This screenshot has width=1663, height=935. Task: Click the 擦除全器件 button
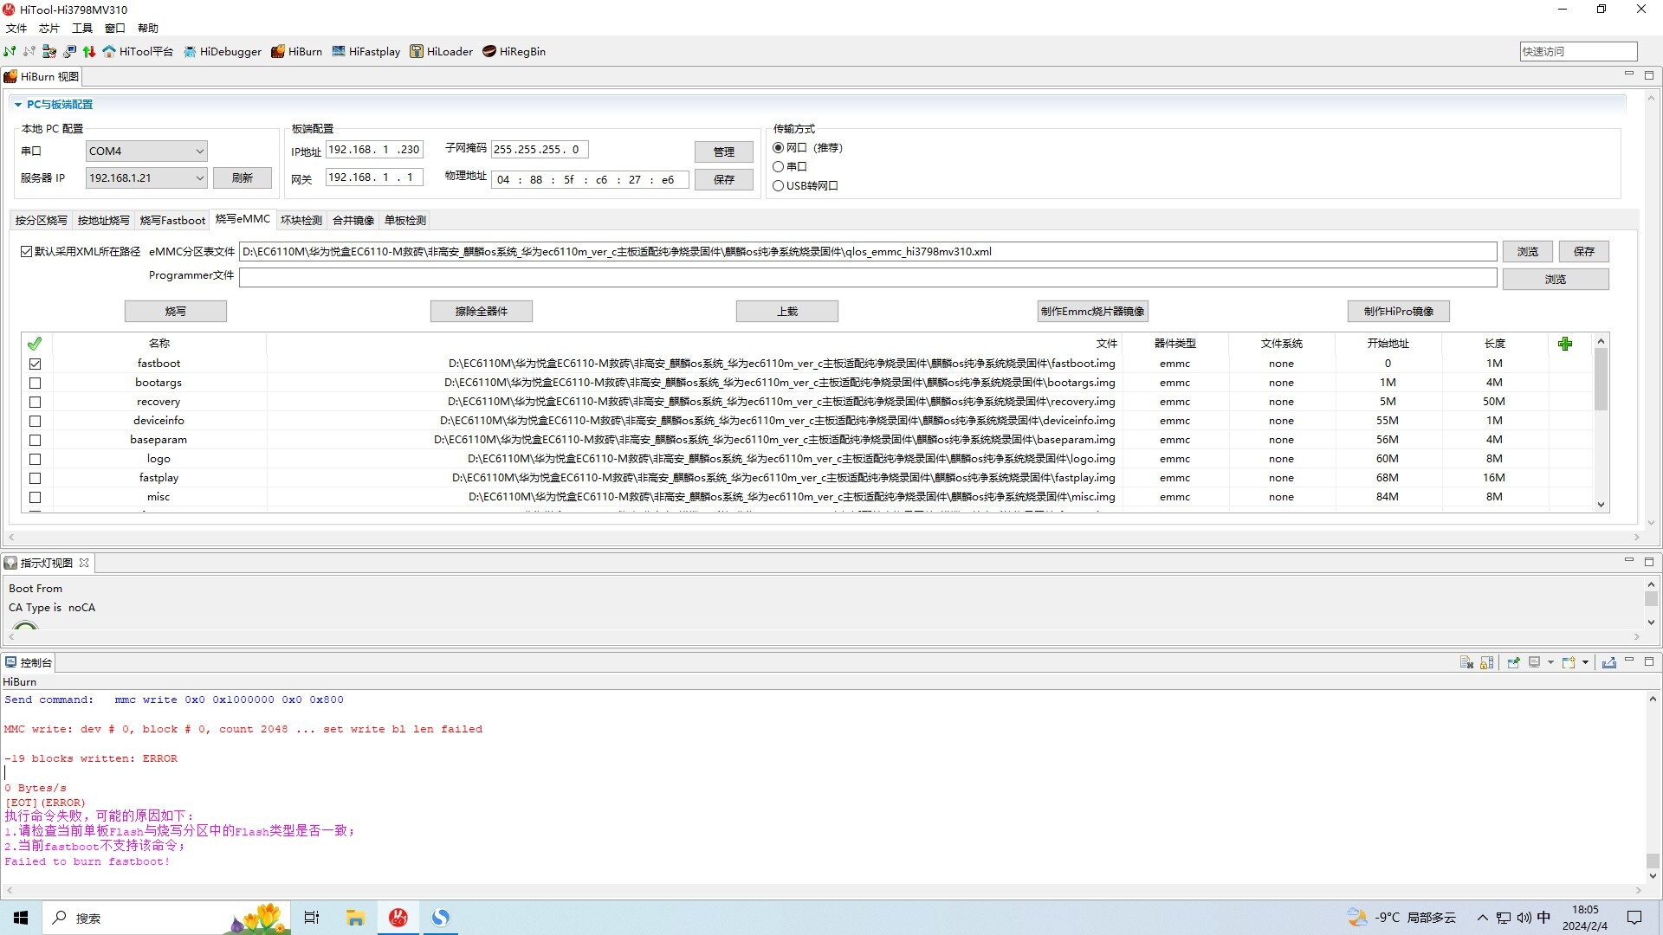[x=482, y=311]
